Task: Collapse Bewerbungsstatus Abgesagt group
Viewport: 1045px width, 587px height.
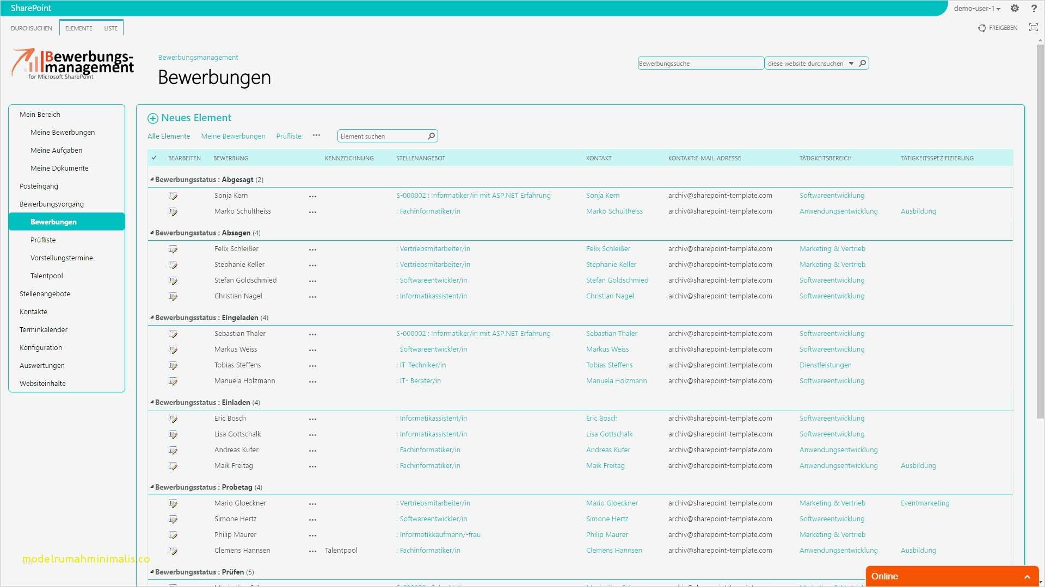Action: 152,179
